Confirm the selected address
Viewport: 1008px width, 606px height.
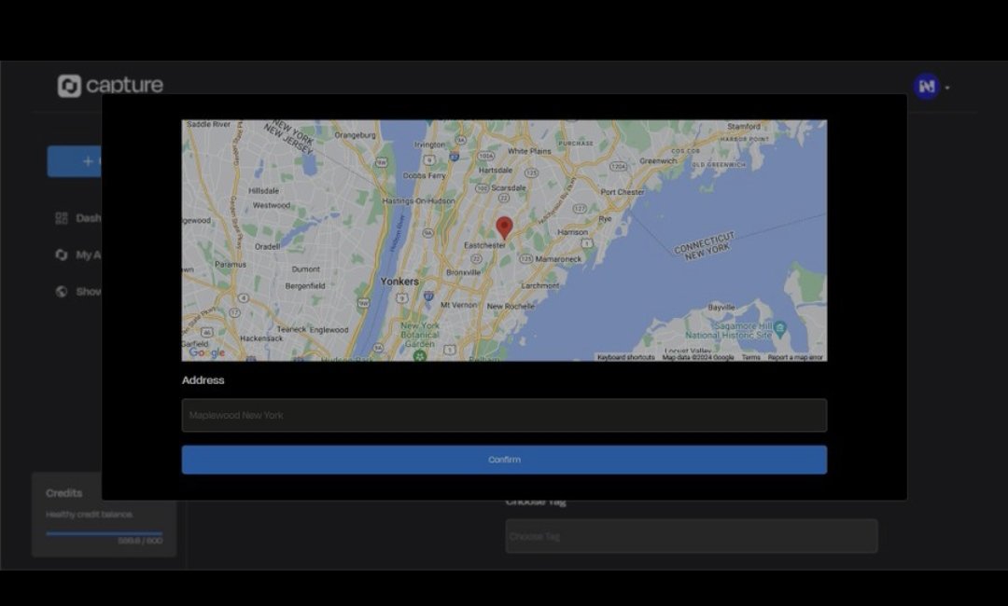click(504, 460)
